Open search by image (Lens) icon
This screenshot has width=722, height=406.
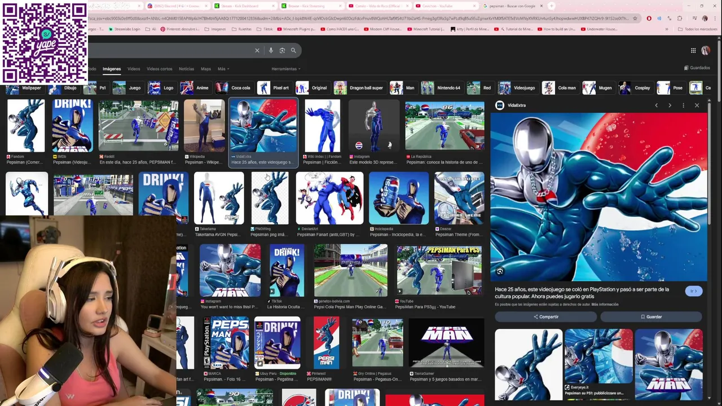(x=282, y=50)
